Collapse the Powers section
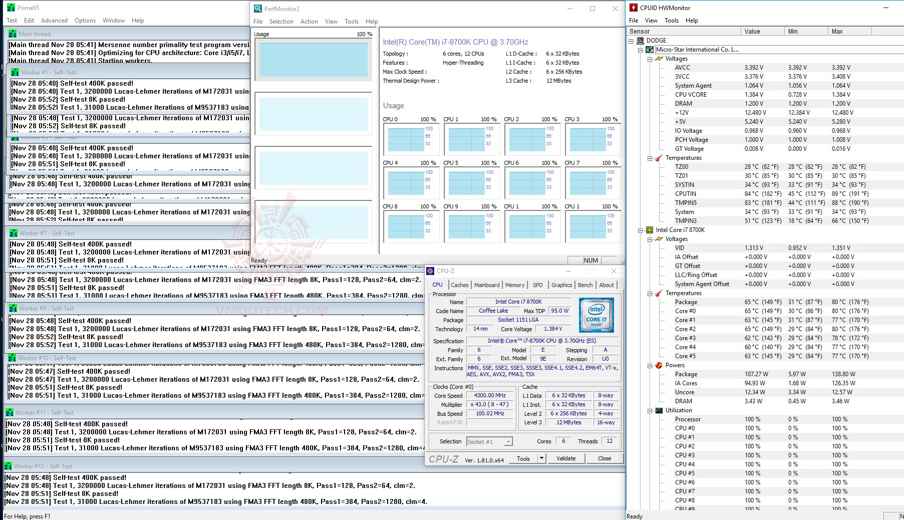Screen dimensions: 904x520 pyautogui.click(x=650, y=366)
